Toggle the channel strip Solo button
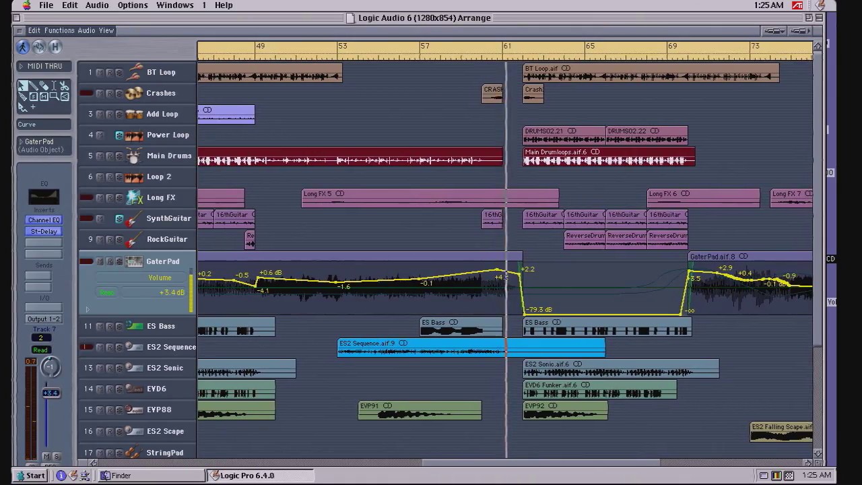 [57, 457]
